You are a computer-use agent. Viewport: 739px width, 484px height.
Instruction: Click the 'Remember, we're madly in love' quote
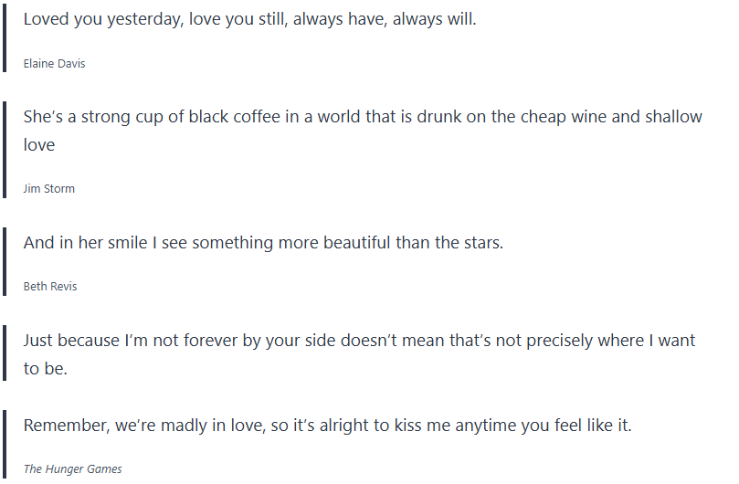(x=327, y=426)
